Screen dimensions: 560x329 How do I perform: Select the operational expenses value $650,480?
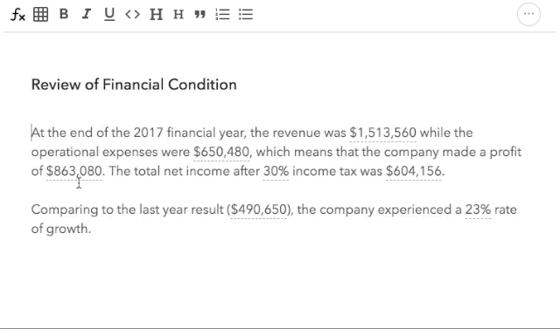coord(221,152)
